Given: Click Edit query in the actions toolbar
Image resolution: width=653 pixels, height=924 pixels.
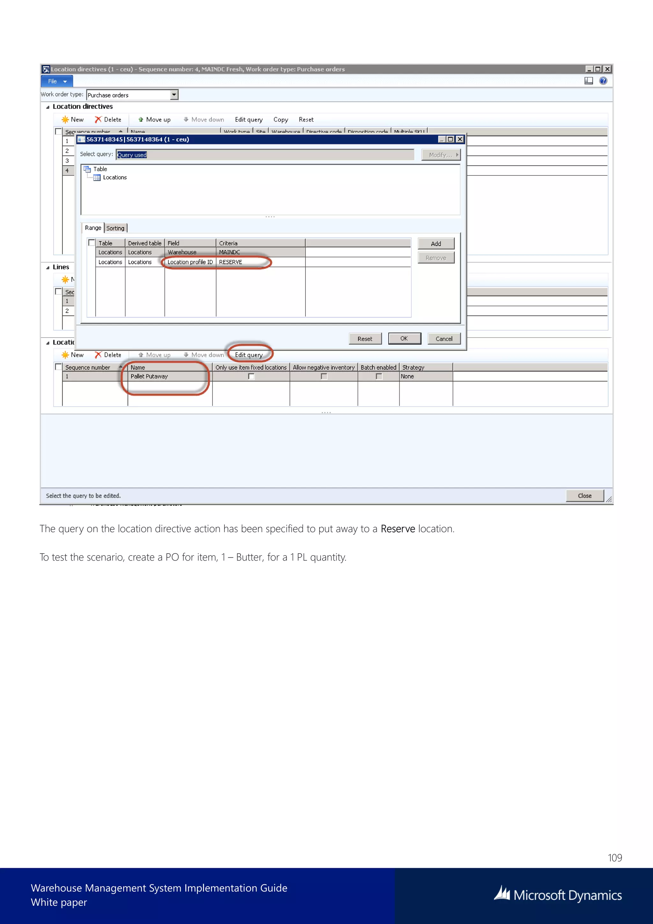Looking at the screenshot, I should (249, 355).
